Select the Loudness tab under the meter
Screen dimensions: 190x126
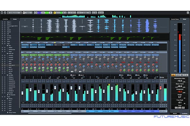(184, 113)
